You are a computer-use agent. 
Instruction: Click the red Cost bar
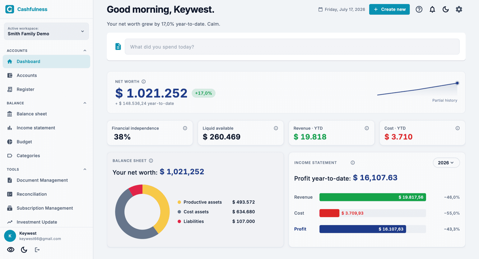329,213
